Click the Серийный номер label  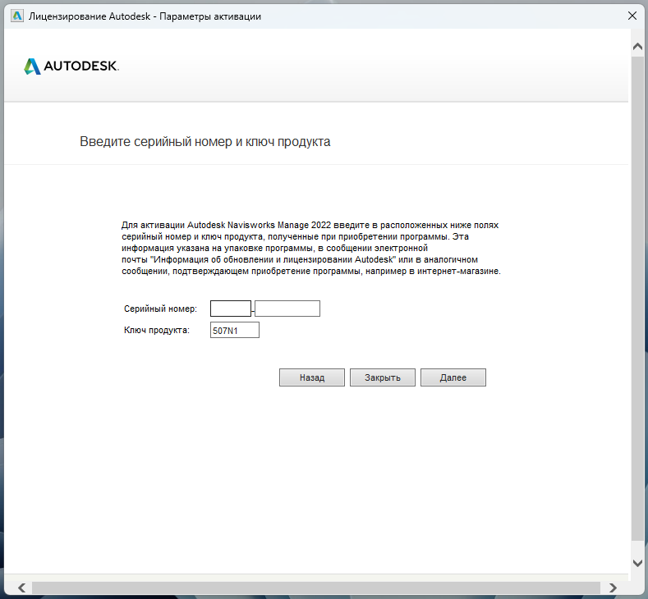160,309
